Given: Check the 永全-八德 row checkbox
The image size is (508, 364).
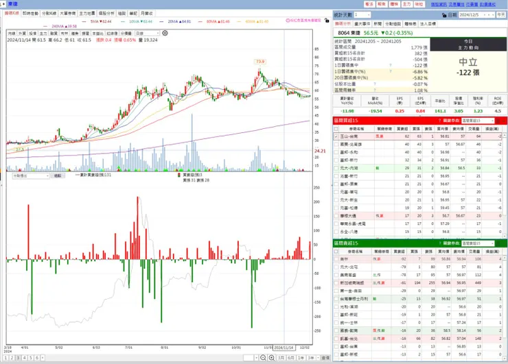Looking at the screenshot, I should click(x=336, y=232).
